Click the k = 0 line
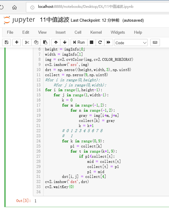This screenshot has width=169, height=208. (x=67, y=100)
